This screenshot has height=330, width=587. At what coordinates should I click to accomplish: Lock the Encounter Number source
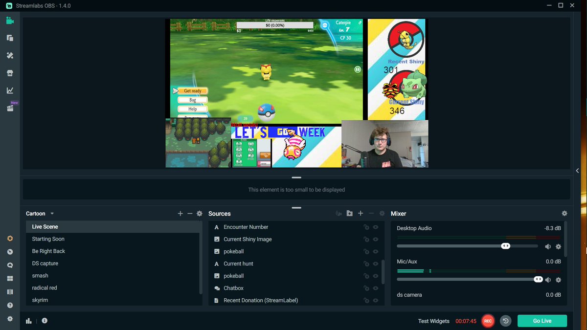(x=366, y=227)
